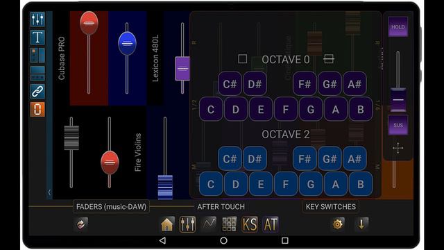This screenshot has width=444, height=250.
Task: Tap the blue C key in Octave 2
Action: pos(211,184)
